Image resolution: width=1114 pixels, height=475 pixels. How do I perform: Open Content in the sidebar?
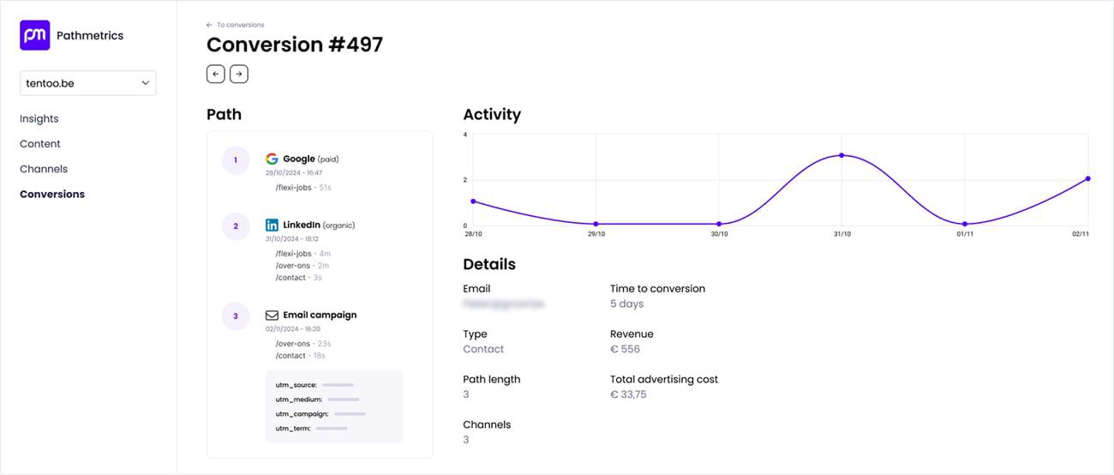tap(40, 144)
